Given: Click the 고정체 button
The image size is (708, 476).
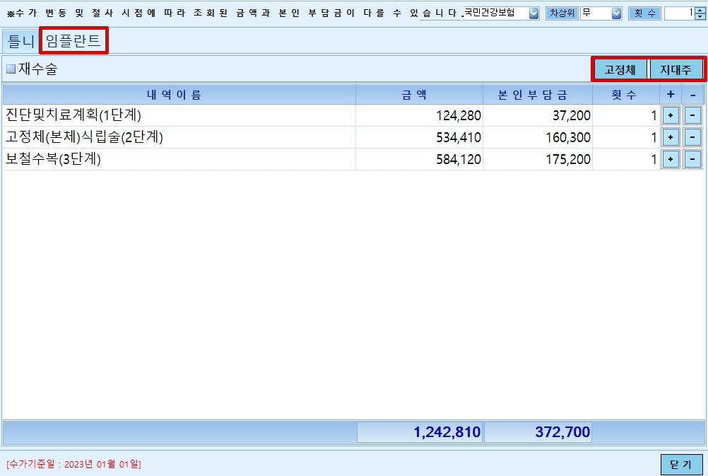Looking at the screenshot, I should tap(620, 69).
